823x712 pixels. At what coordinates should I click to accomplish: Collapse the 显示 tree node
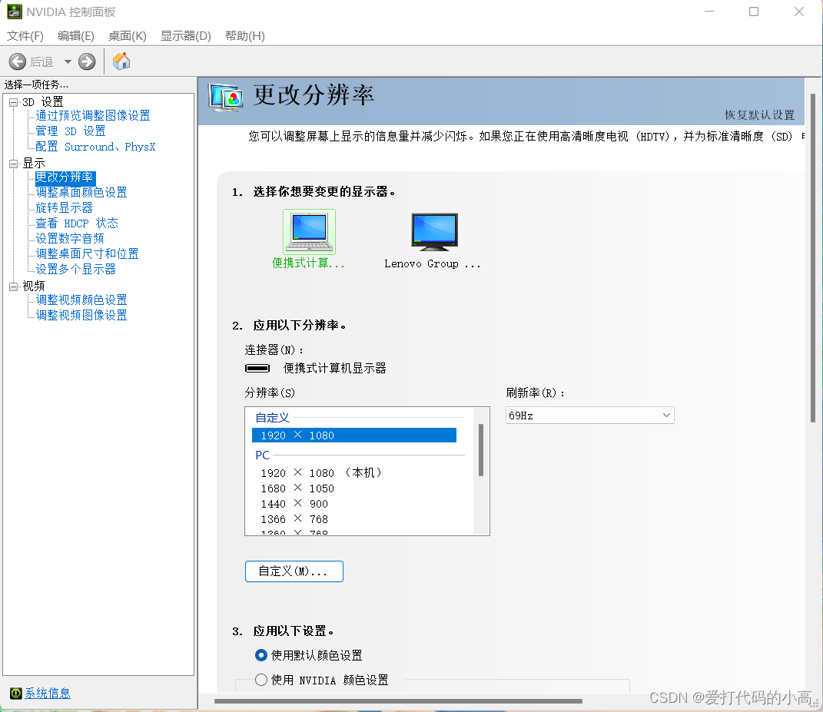point(13,164)
